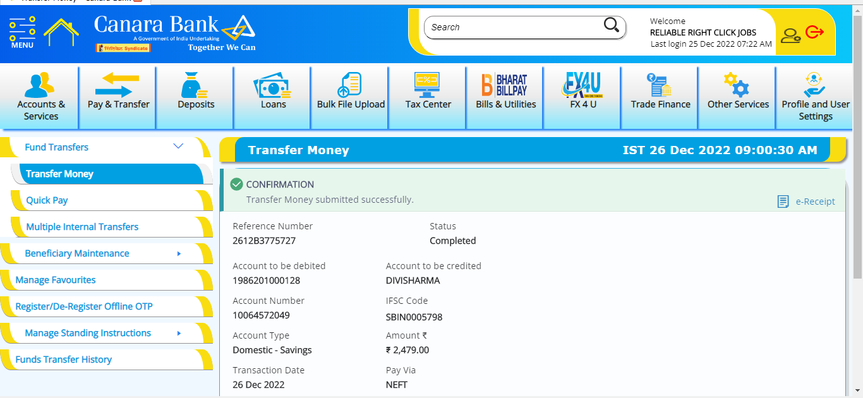Open the Tax Center
863x398 pixels.
coord(428,97)
